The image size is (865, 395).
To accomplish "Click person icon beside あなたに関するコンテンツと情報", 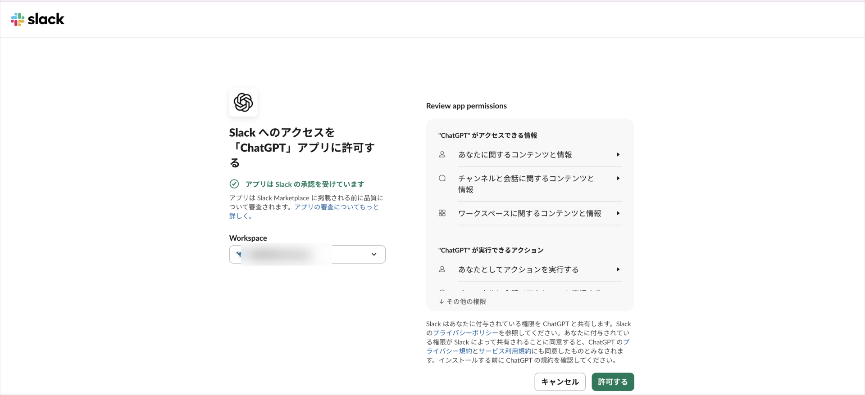I will coord(442,155).
